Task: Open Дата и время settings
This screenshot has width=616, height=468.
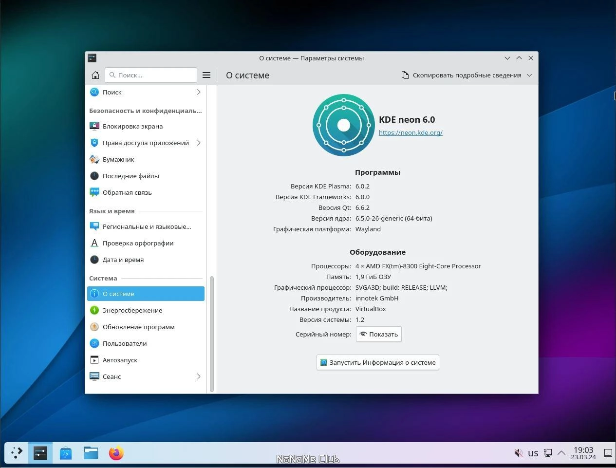Action: 146,260
